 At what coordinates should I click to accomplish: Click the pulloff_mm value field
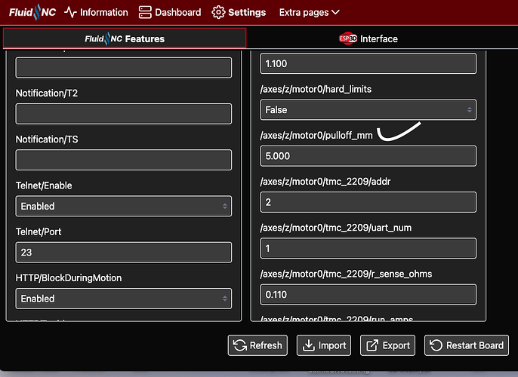(368, 156)
